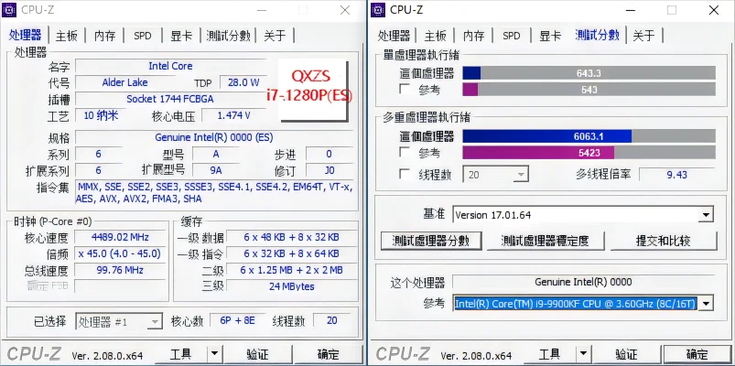Click the 測試處理器穩定度 button
This screenshot has width=735, height=366.
pos(546,241)
